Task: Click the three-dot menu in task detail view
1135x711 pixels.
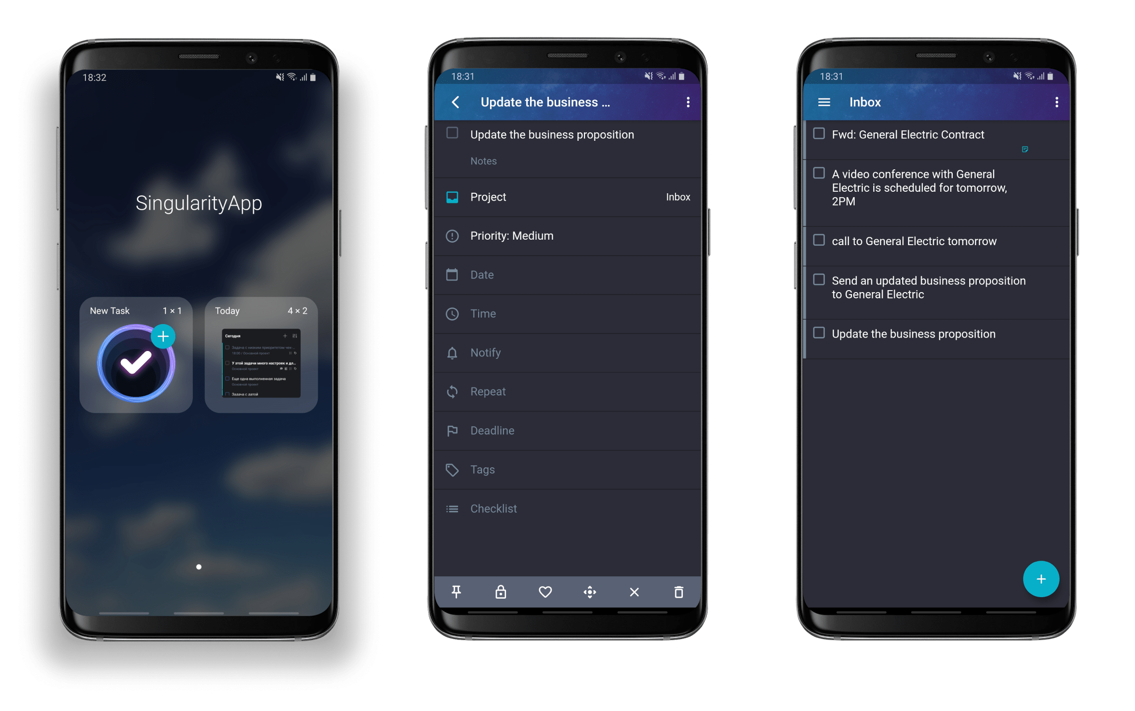Action: [688, 102]
